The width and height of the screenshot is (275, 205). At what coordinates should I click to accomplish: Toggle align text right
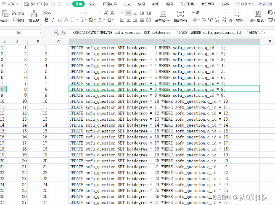135,20
